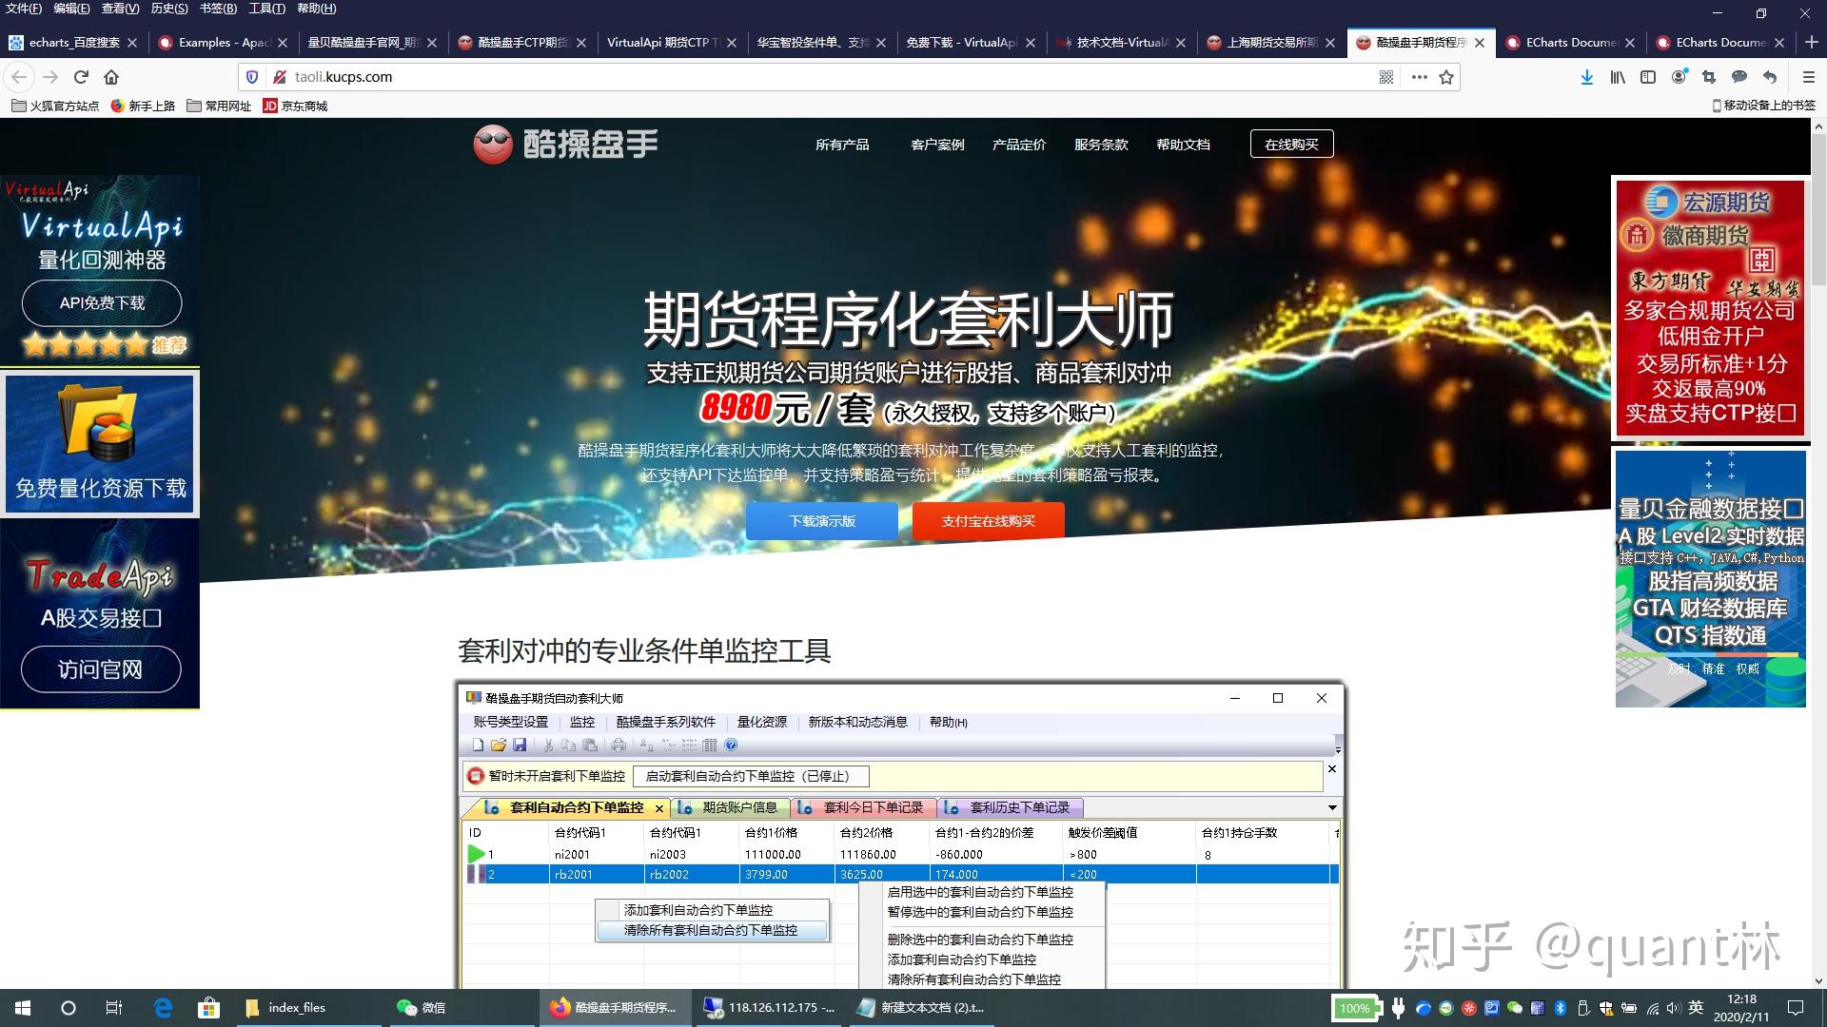
Task: Start the screenshot crop tool
Action: 1709,77
